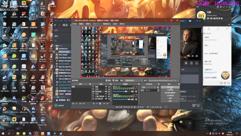Open Steam game settings gear icon

coord(186,63)
